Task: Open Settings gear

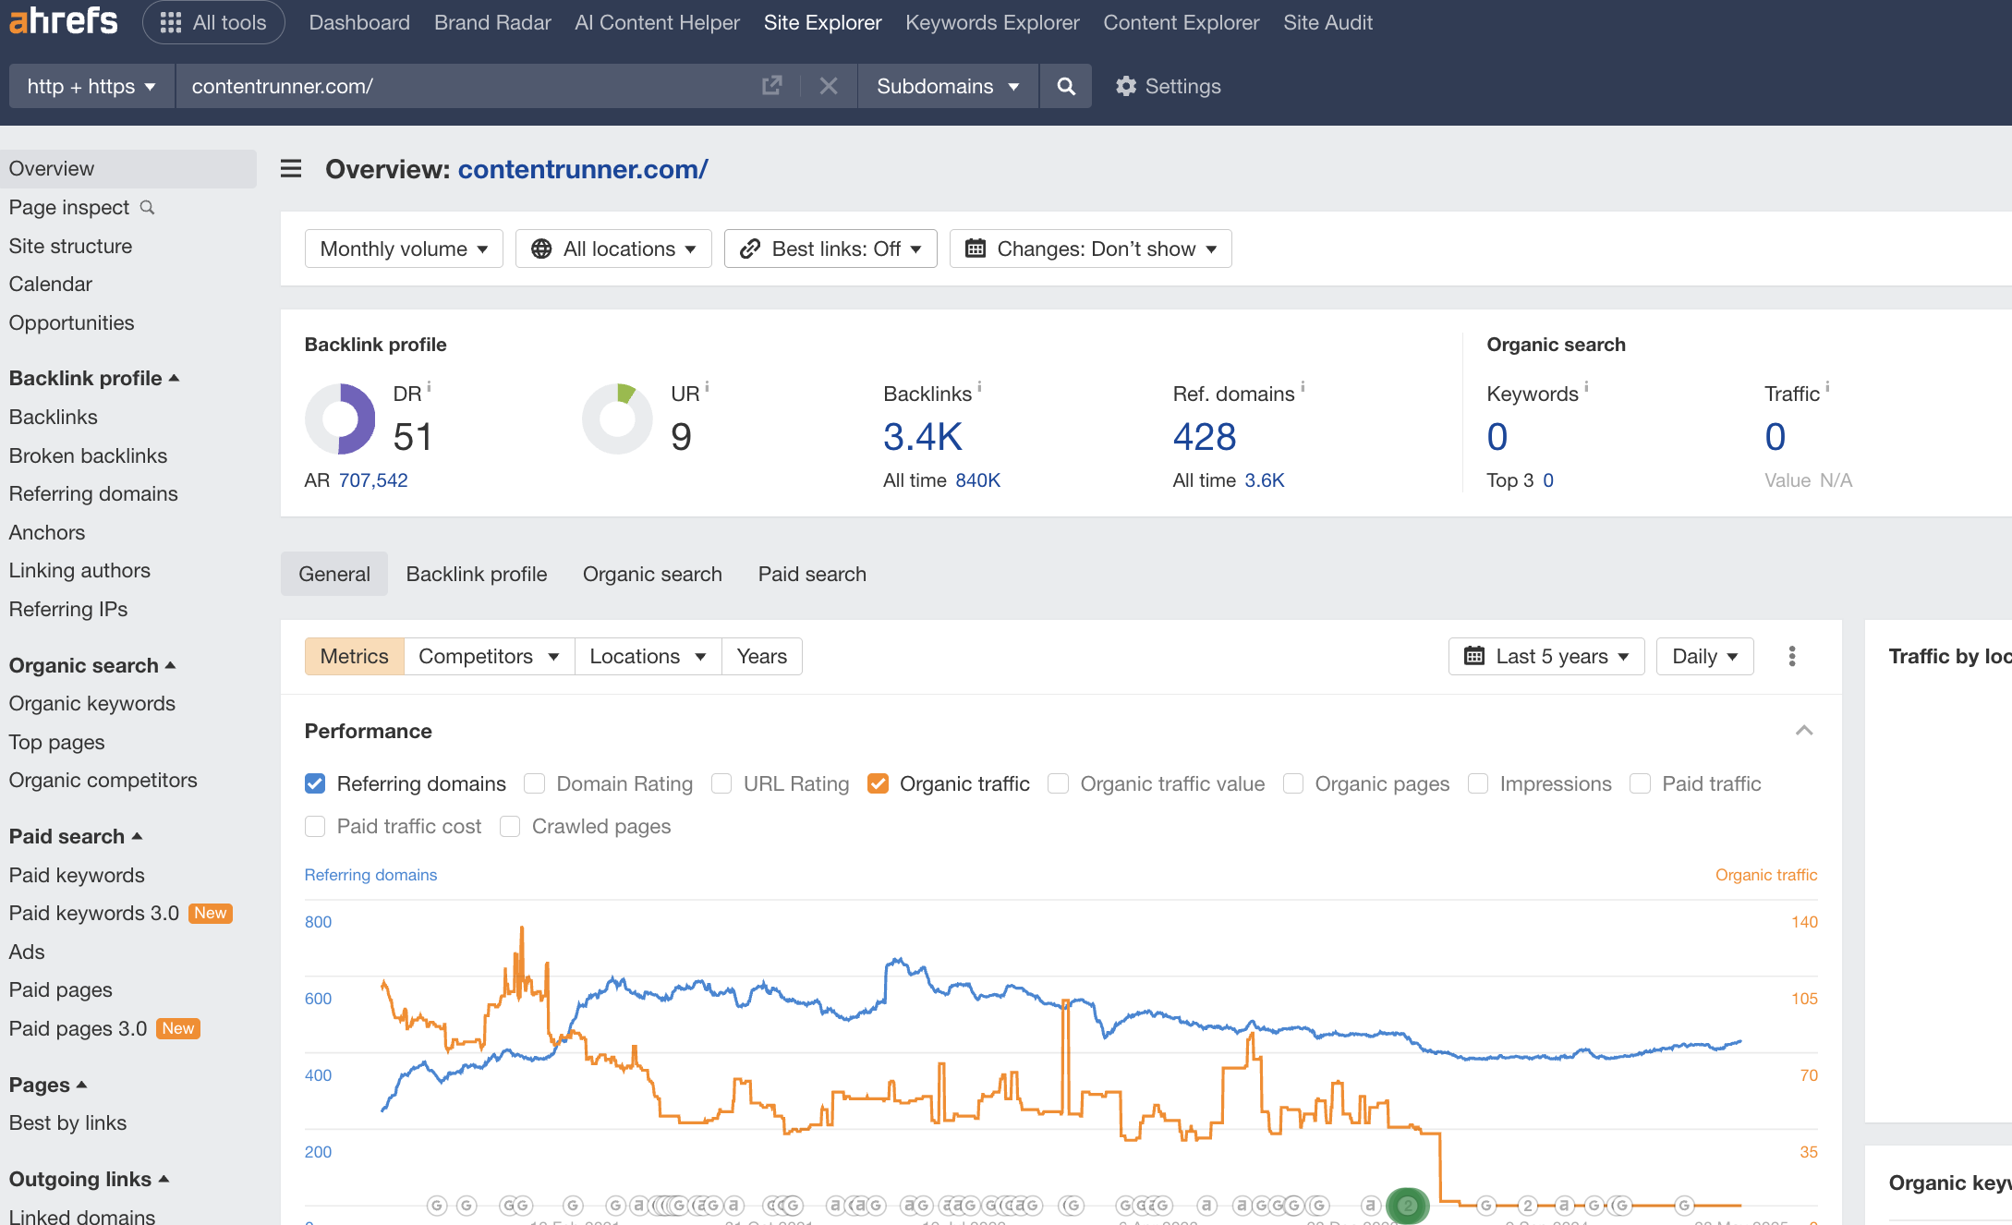Action: click(x=1168, y=86)
